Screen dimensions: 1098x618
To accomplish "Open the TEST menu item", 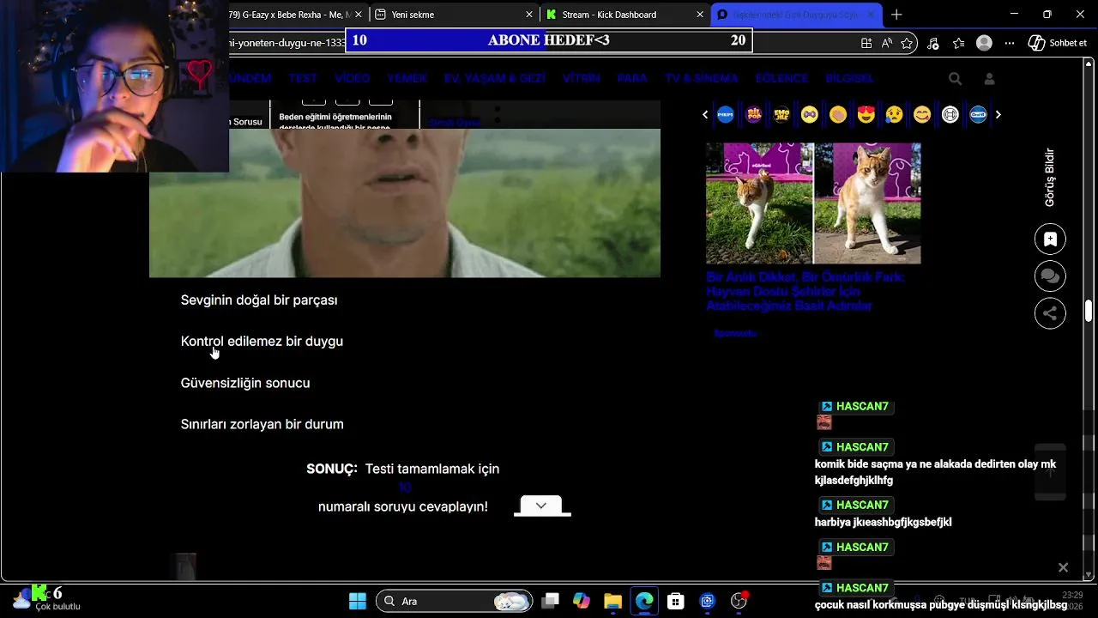I will coord(303,78).
